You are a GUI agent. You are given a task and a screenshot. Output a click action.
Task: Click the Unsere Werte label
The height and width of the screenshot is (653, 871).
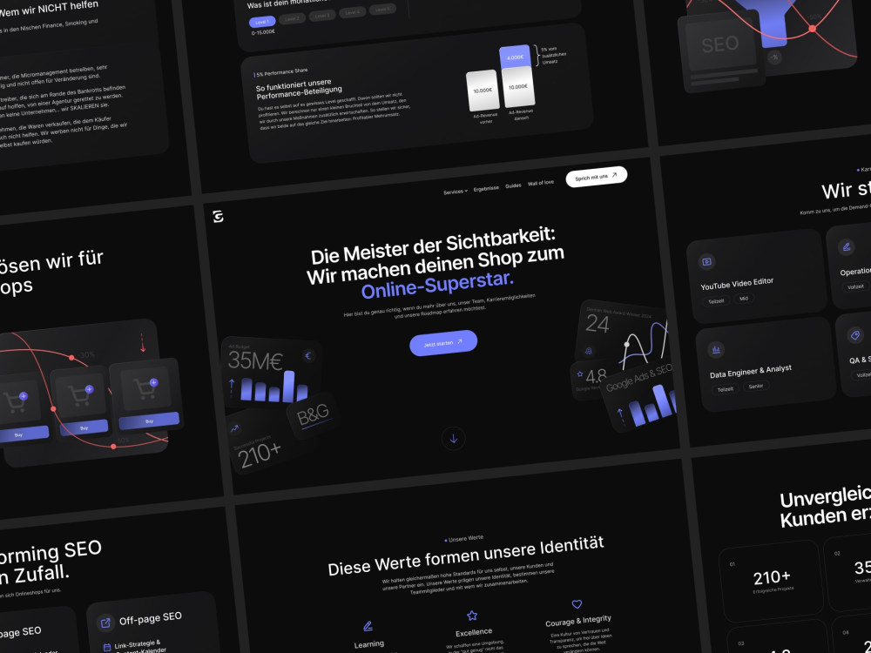(464, 539)
